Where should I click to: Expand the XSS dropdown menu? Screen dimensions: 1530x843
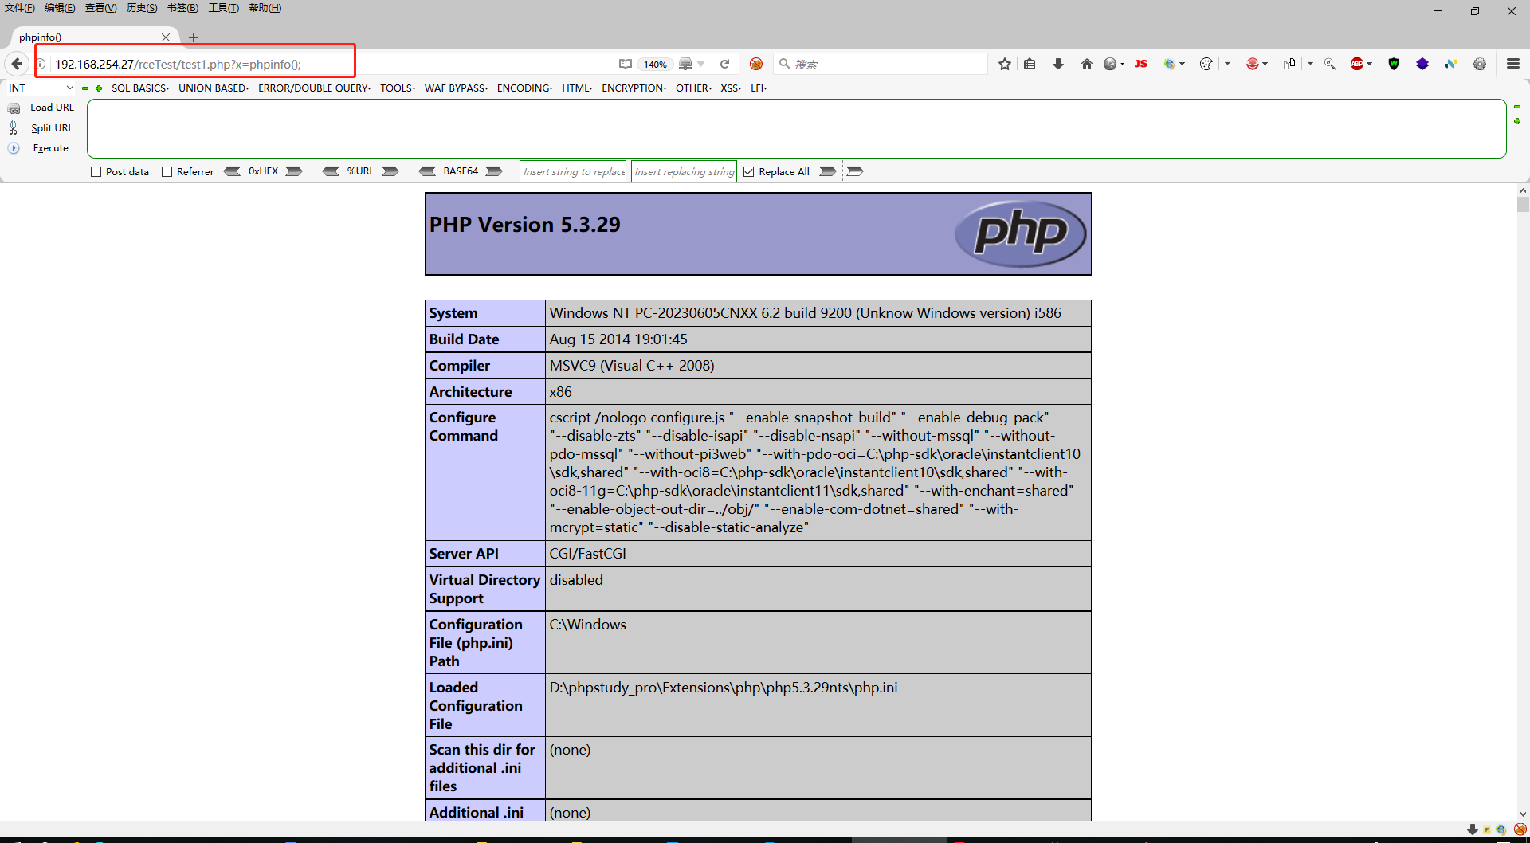click(x=732, y=88)
